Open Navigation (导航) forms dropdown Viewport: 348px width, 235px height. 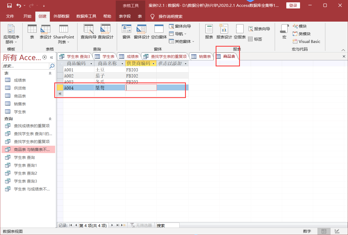pyautogui.click(x=178, y=34)
